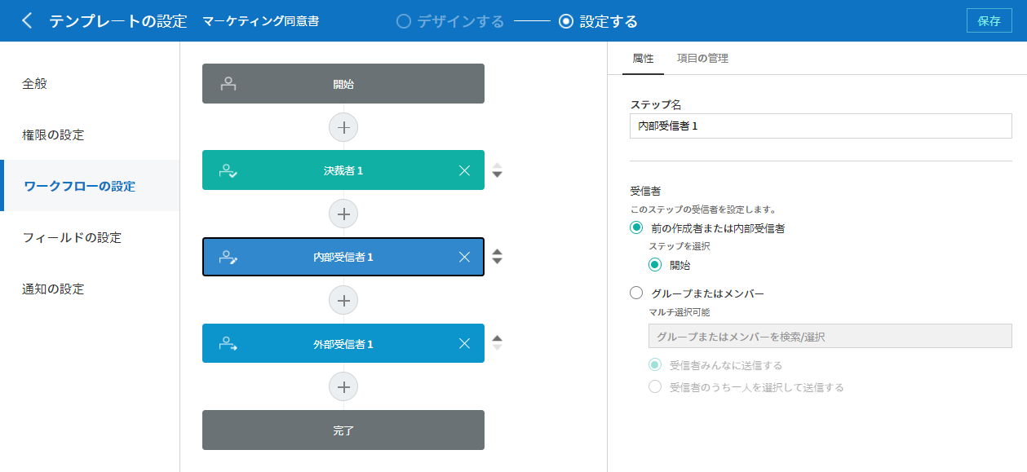This screenshot has height=472, width=1027.
Task: Add a step below 決裁者 1
Action: click(343, 214)
